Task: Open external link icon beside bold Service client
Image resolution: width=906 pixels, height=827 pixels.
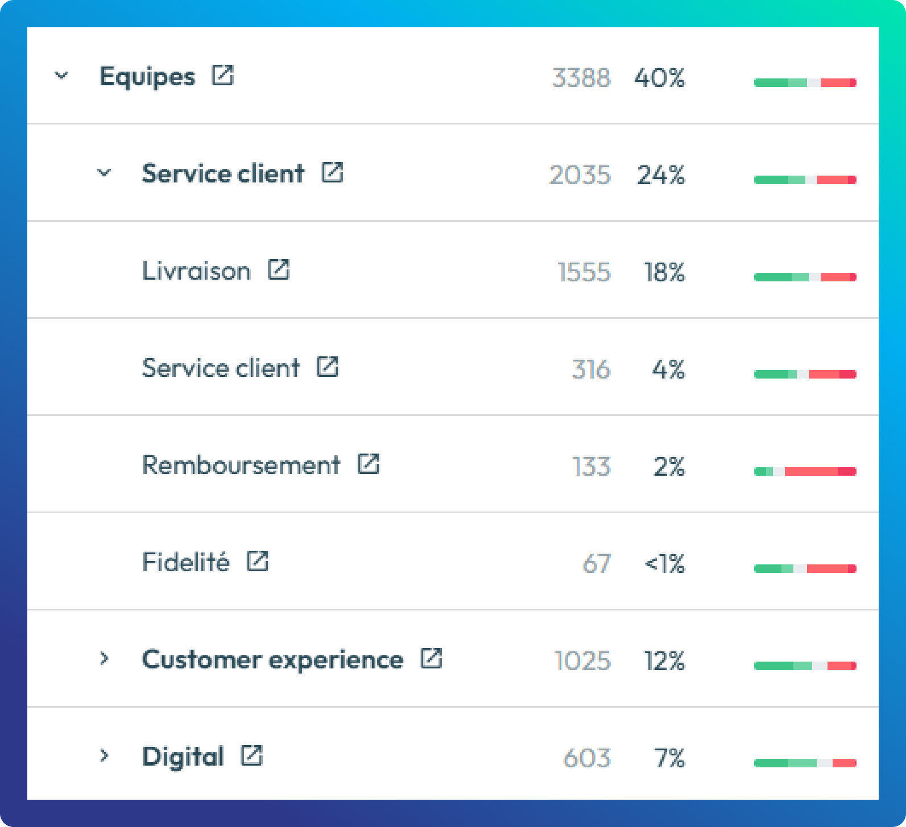Action: tap(332, 172)
